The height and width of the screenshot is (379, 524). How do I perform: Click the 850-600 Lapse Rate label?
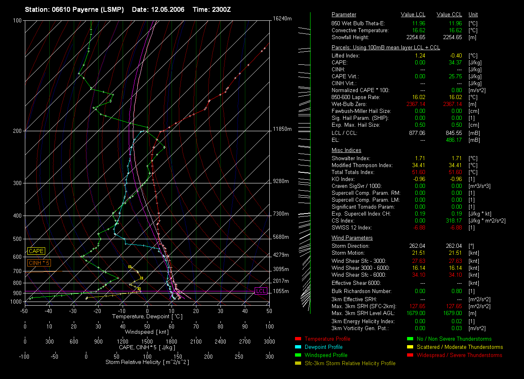pyautogui.click(x=356, y=97)
